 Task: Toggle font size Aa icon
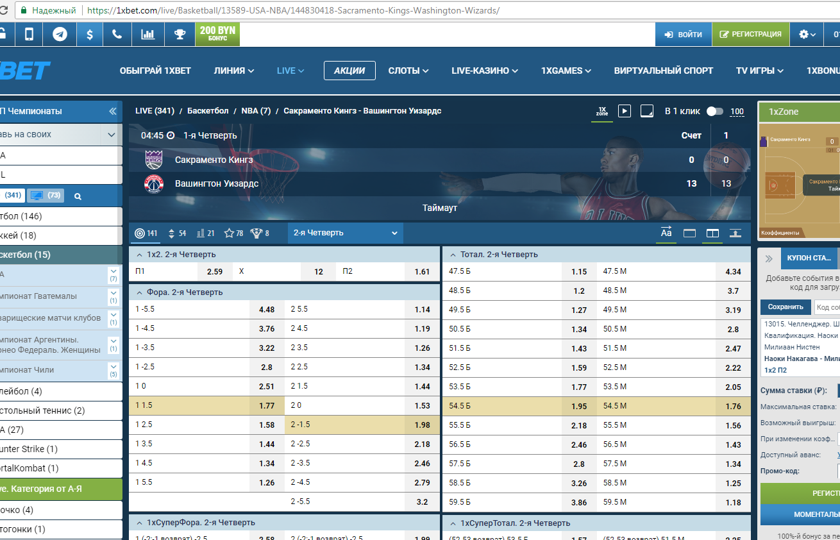tap(666, 233)
